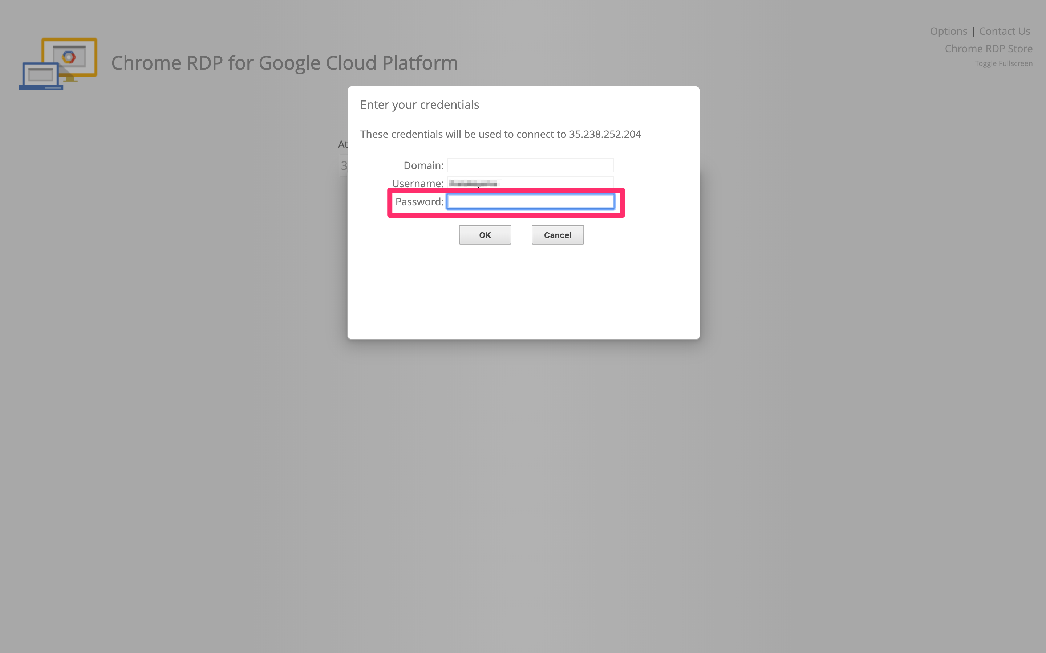
Task: Click the blue laptop in the logo
Action: (40, 77)
